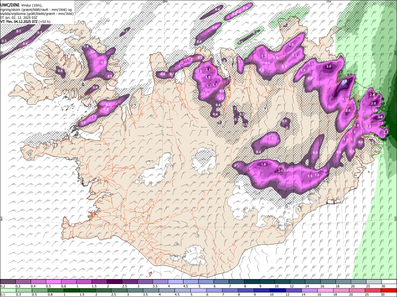The width and height of the screenshot is (397, 297).
Task: Select the 10 deep blue rain scale swatch
Action: 278,291
